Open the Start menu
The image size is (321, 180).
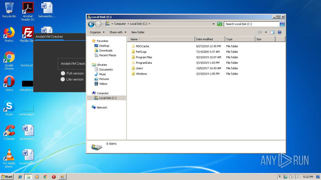[x=7, y=176]
